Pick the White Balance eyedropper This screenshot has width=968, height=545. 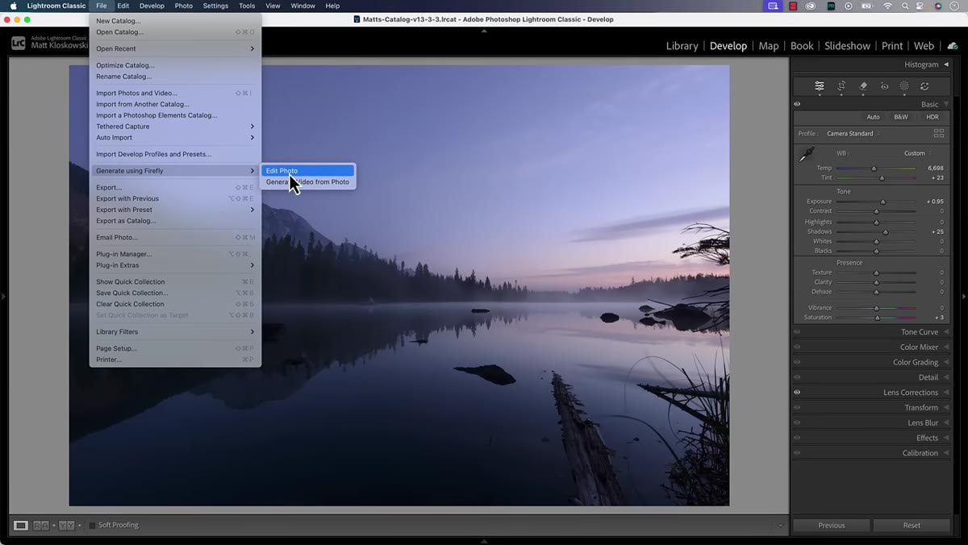(807, 155)
